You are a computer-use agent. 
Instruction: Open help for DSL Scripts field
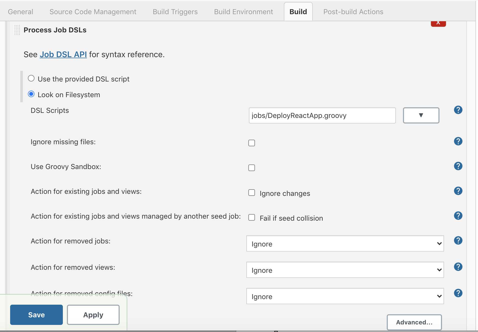(x=458, y=110)
